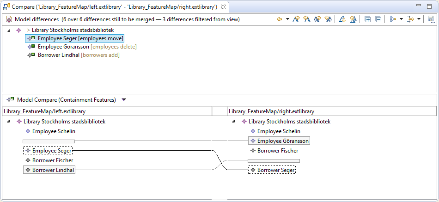Collapse right Library Stockholms stadsbibliotek node
439x202 pixels.
click(234, 122)
